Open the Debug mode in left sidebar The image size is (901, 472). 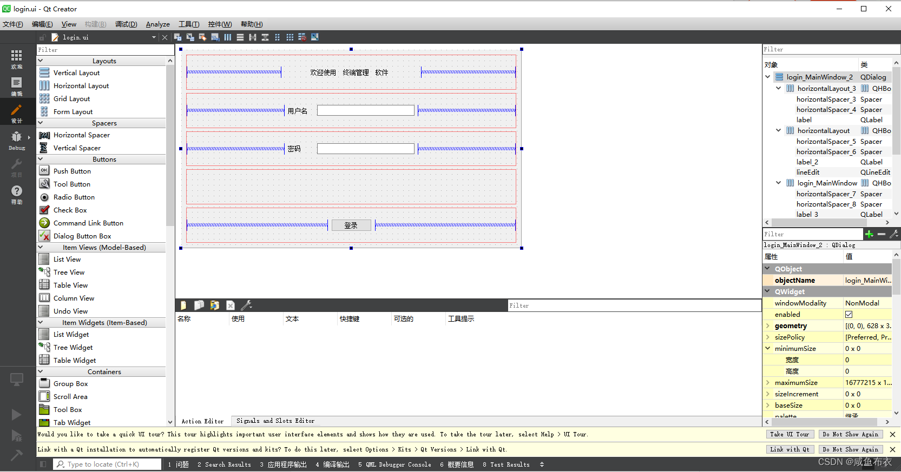point(17,140)
